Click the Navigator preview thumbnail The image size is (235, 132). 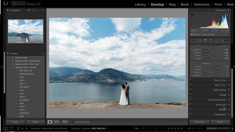coord(26,31)
